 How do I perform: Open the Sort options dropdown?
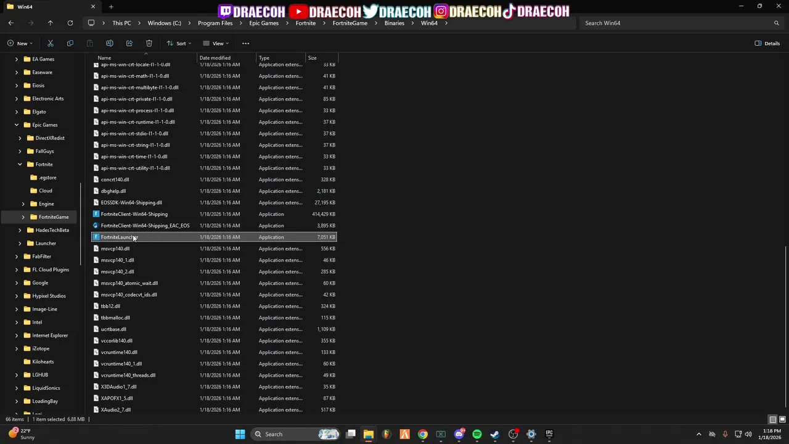(x=179, y=43)
